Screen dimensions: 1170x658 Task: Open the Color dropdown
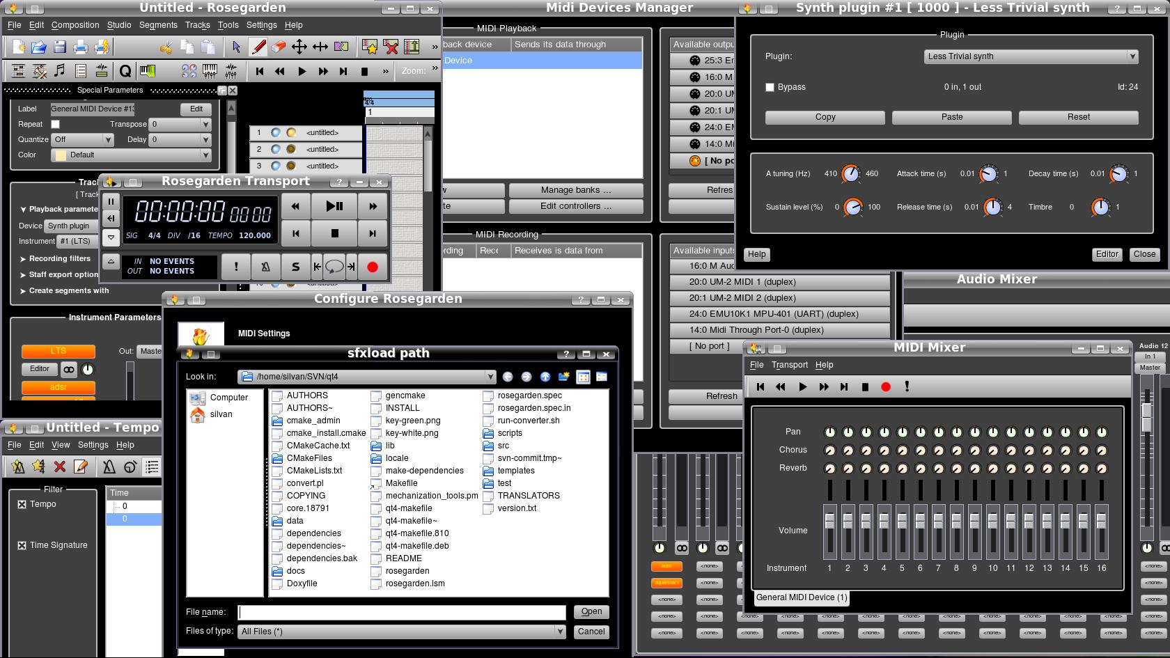tap(131, 155)
